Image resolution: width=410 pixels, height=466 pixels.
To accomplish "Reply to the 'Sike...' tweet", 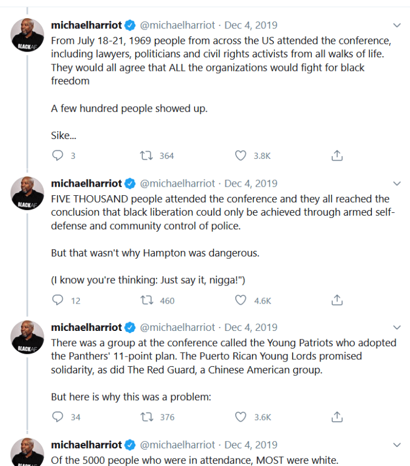I will 57,156.
